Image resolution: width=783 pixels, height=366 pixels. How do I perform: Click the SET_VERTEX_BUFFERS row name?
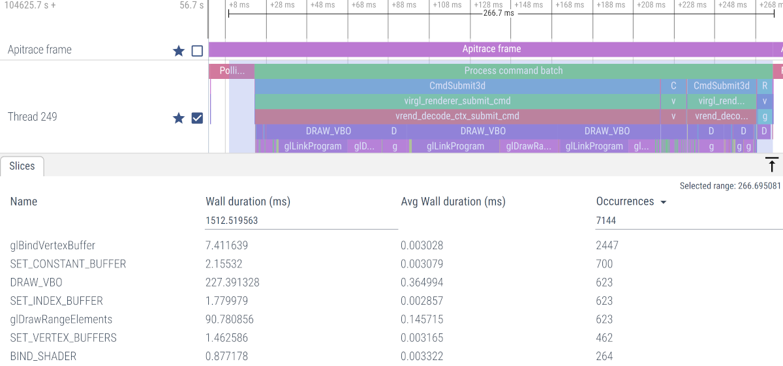[63, 338]
